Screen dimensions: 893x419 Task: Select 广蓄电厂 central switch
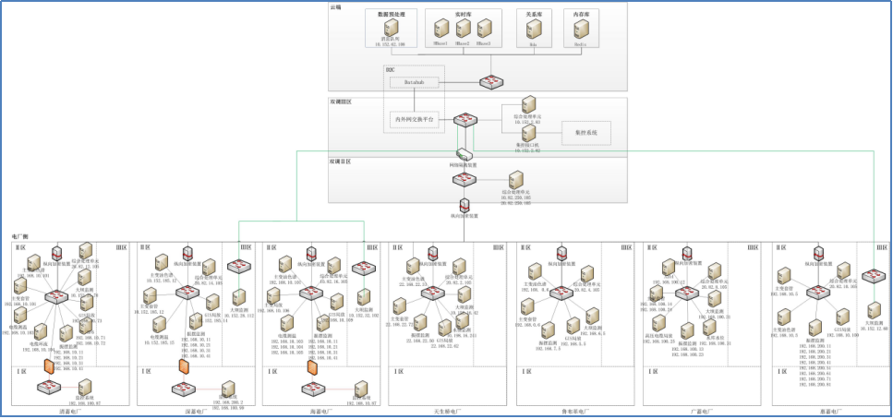pos(687,293)
